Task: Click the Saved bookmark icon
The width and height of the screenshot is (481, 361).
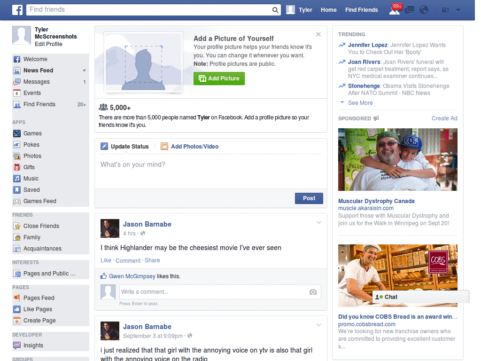Action: [17, 190]
